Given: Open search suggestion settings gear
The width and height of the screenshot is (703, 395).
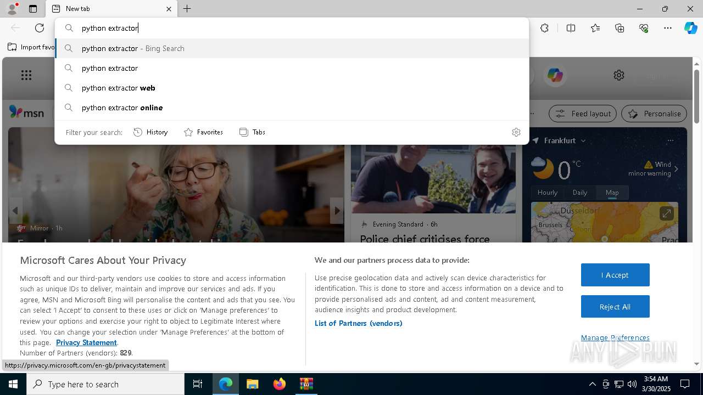Looking at the screenshot, I should click(516, 132).
